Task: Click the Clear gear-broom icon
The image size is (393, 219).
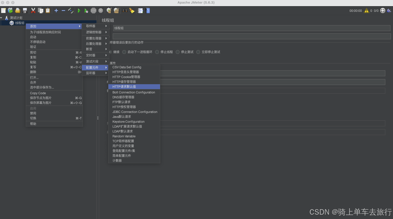Action: click(x=109, y=11)
